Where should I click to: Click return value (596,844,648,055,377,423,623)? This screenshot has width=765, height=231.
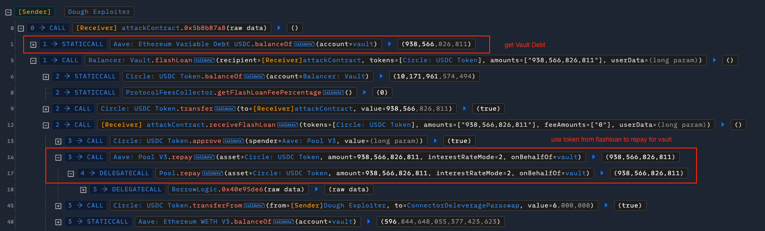click(x=441, y=222)
